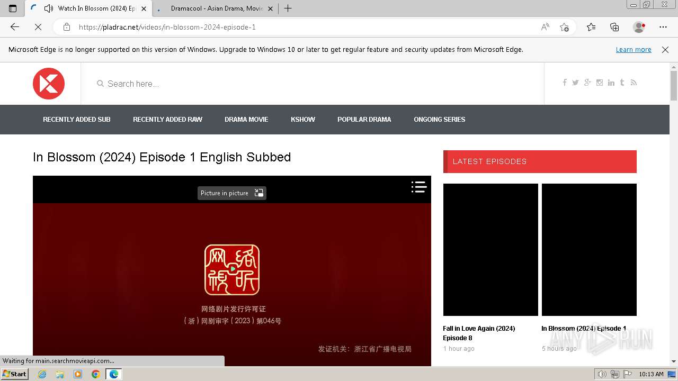The height and width of the screenshot is (381, 678).
Task: Open the tab actions menu icon
Action: pyautogui.click(x=13, y=8)
